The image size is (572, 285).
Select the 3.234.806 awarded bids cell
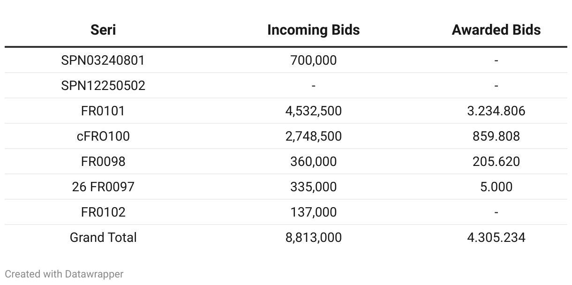tap(496, 111)
